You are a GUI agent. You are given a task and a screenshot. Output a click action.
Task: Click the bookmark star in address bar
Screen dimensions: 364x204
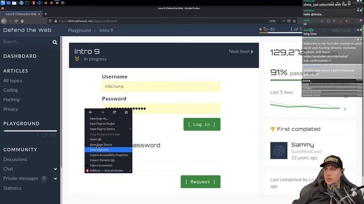pos(294,21)
